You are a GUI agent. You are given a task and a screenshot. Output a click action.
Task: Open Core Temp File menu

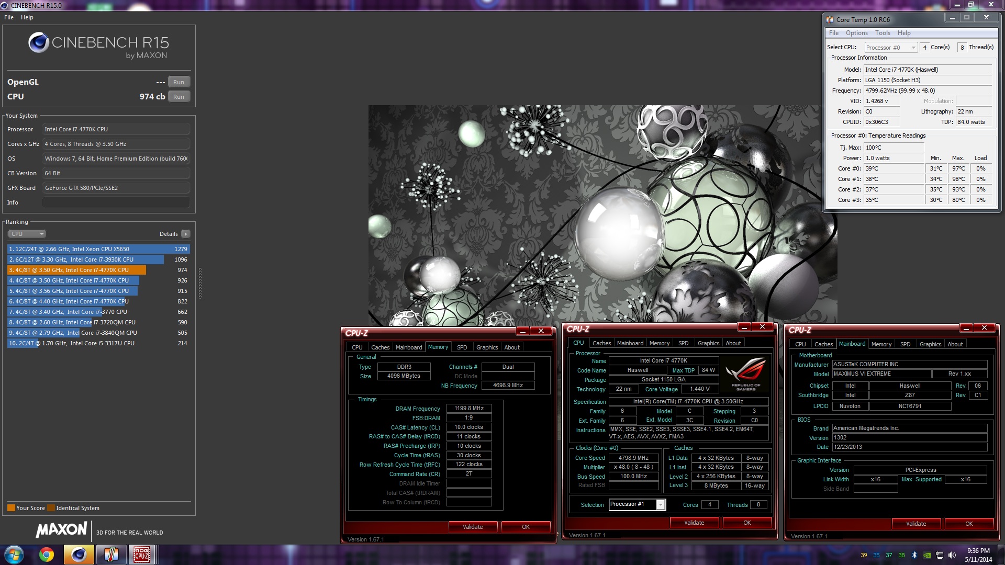834,33
